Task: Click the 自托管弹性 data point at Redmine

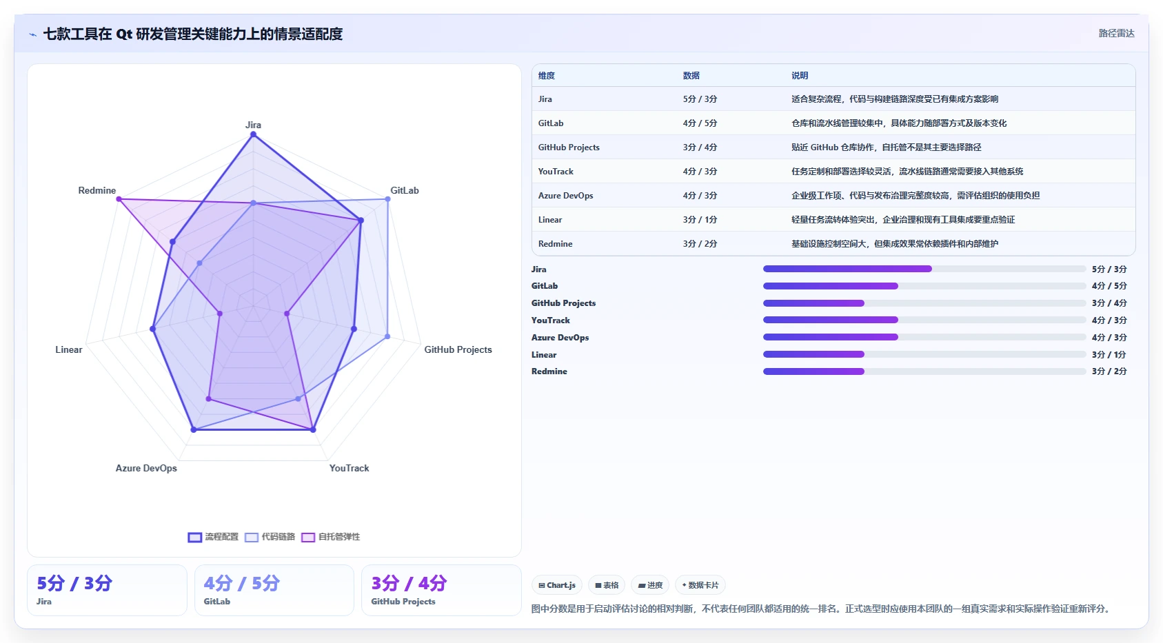Action: click(x=119, y=199)
